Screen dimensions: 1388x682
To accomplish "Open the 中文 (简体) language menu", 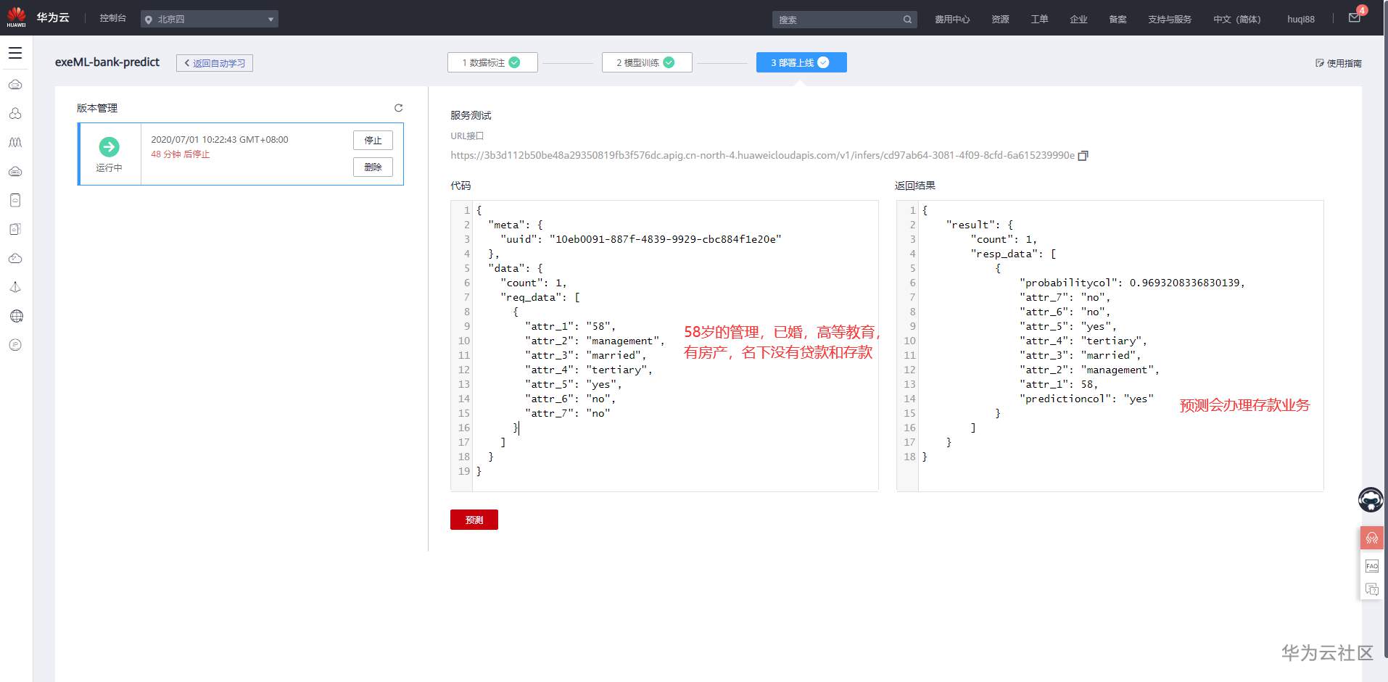I will [x=1237, y=20].
